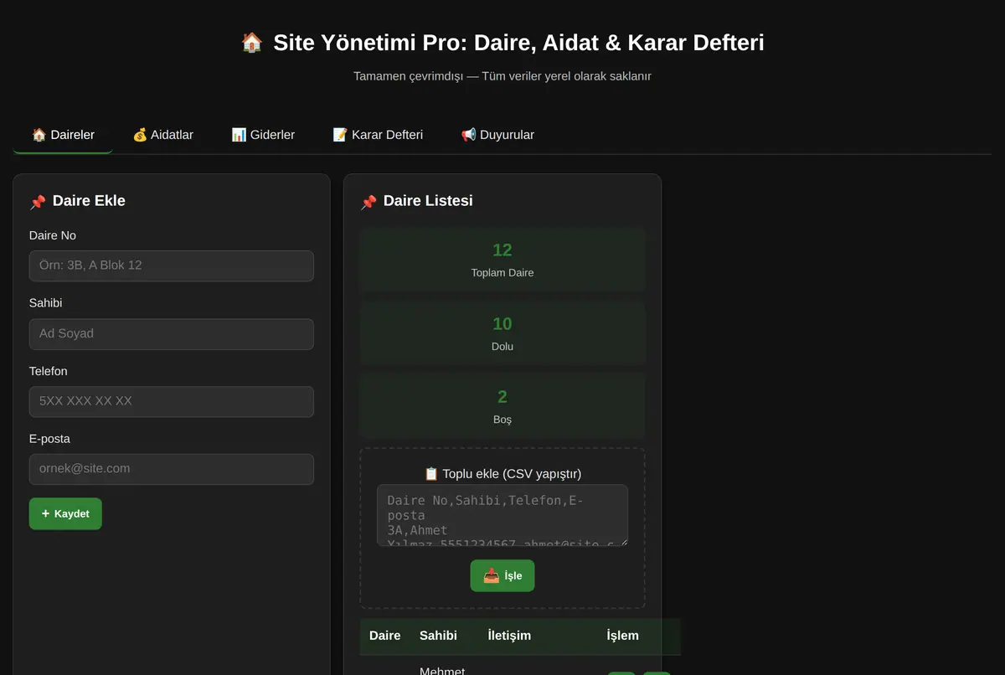1005x675 pixels.
Task: Go to the Karar Defteri tab
Action: click(x=378, y=135)
